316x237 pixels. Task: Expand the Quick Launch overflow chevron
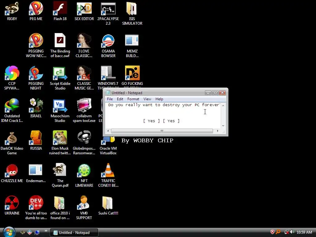pos(46,231)
